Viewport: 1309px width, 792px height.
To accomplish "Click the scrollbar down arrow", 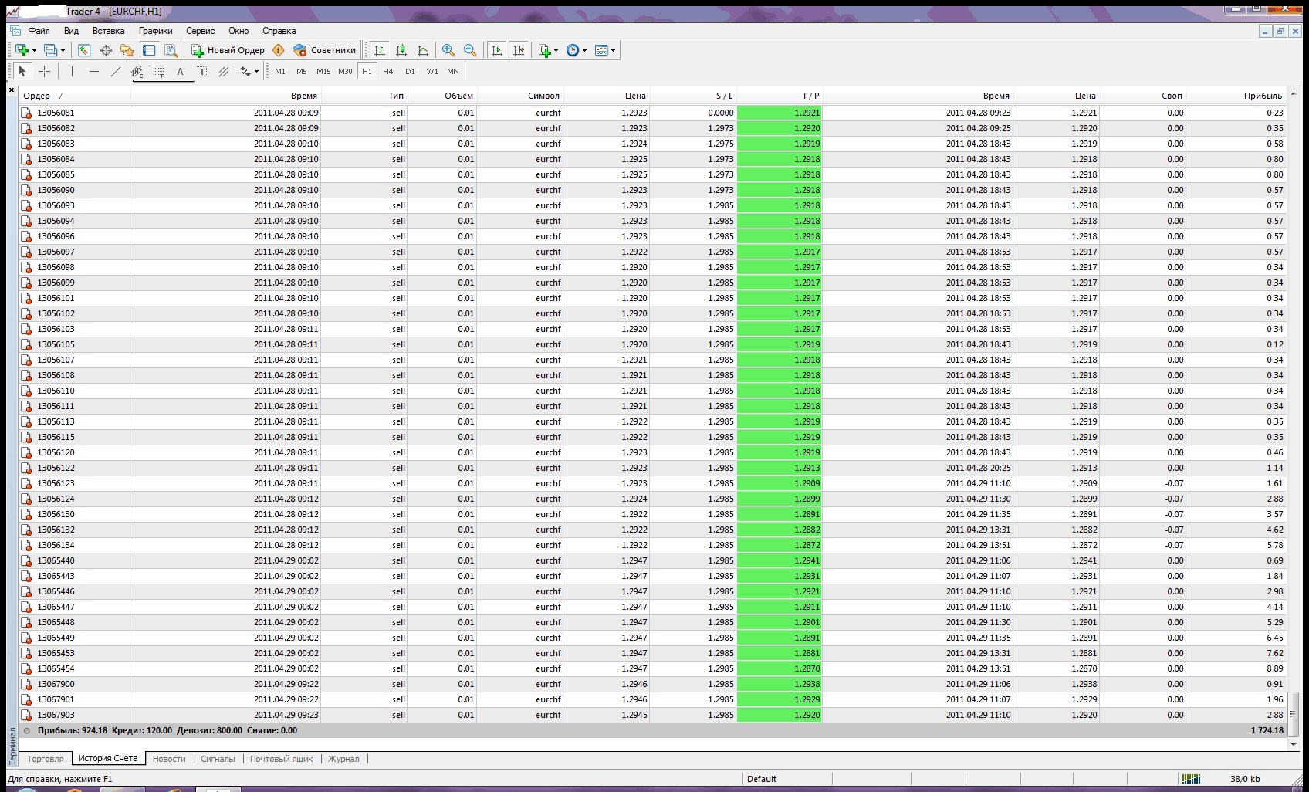I will 1294,744.
